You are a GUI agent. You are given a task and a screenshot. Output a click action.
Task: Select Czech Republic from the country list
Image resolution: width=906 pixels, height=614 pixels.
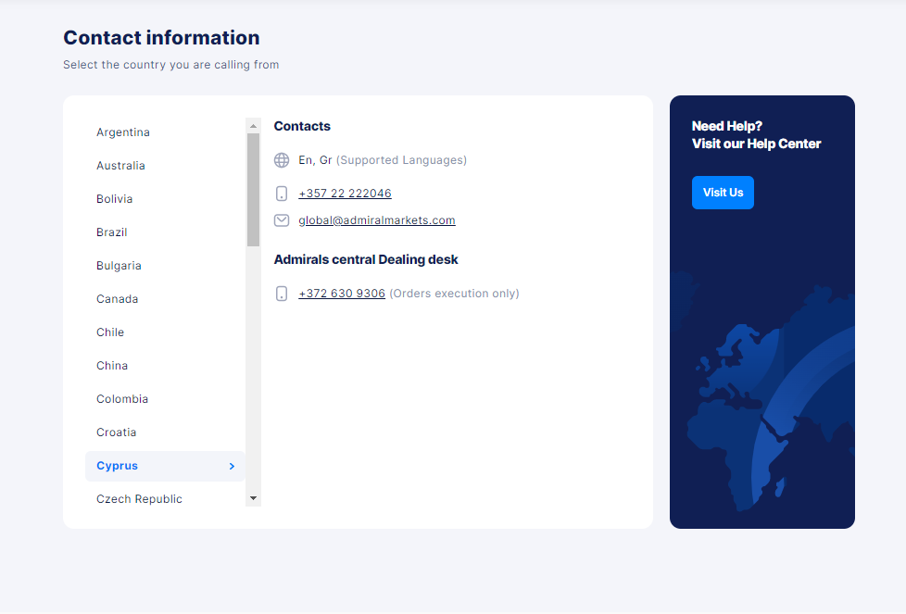click(x=139, y=499)
